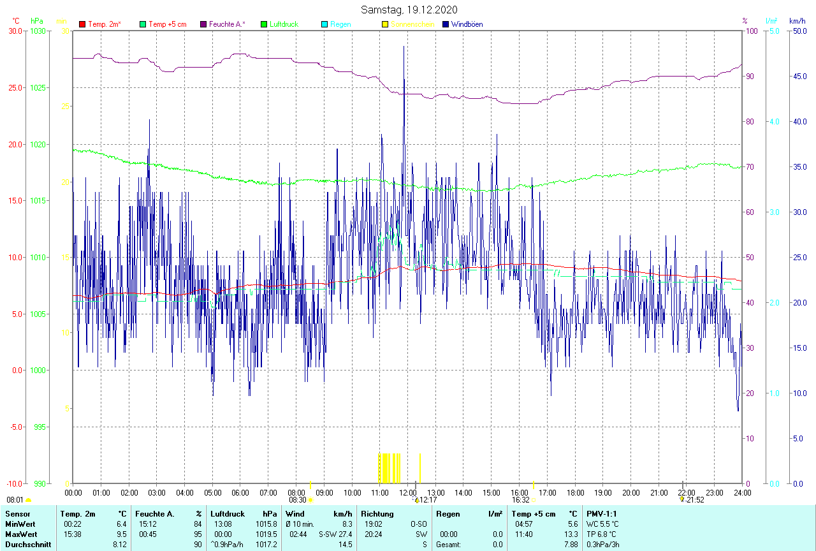This screenshot has height=551, width=816.
Task: Click the O-SO direction value
Action: click(x=418, y=524)
